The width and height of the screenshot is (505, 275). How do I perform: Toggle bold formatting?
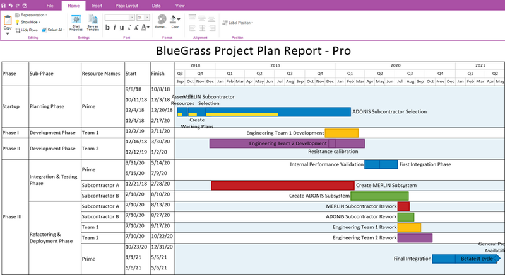(x=107, y=28)
